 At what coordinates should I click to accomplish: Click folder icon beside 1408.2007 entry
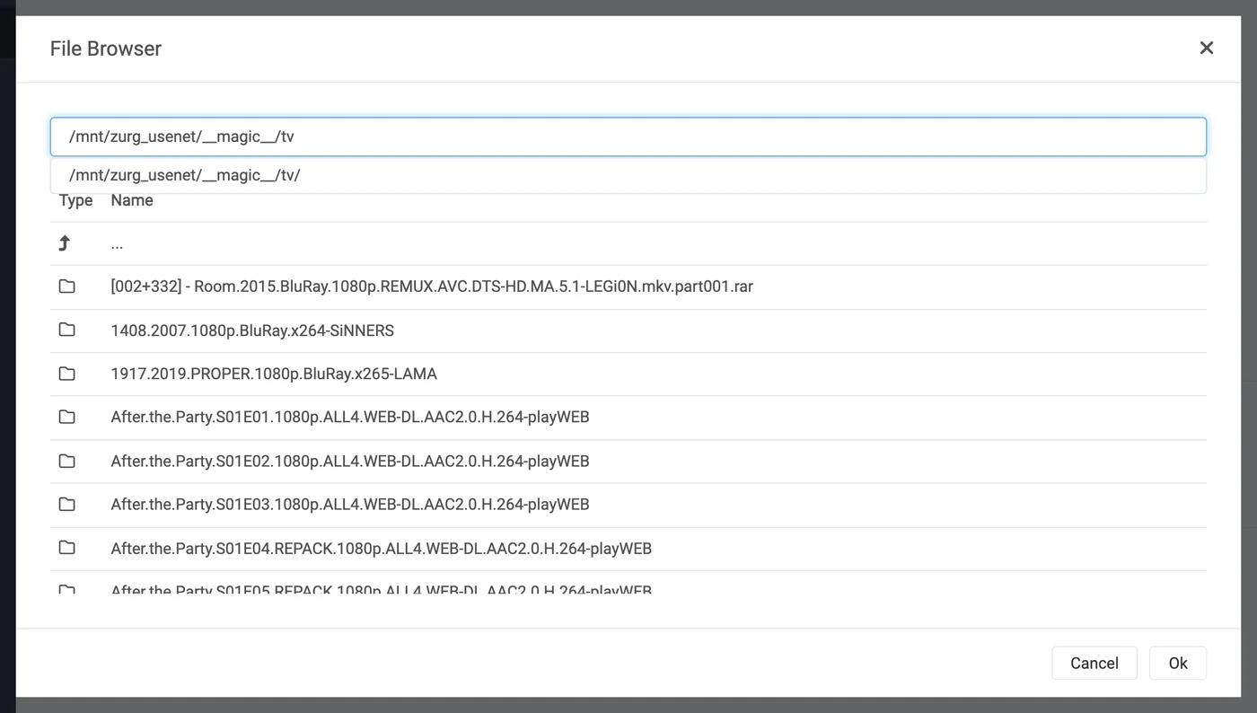click(66, 330)
